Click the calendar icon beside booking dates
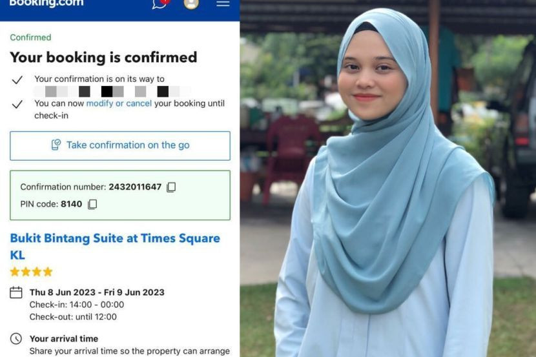Image resolution: width=536 pixels, height=357 pixels. click(x=16, y=292)
